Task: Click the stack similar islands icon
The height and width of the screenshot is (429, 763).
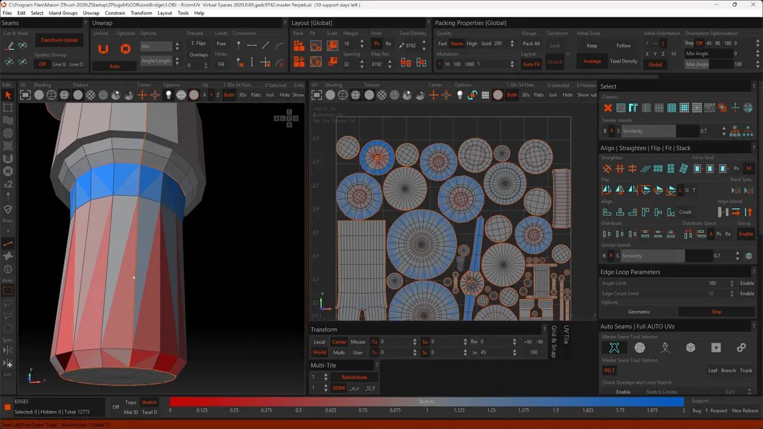Action: 749,256
